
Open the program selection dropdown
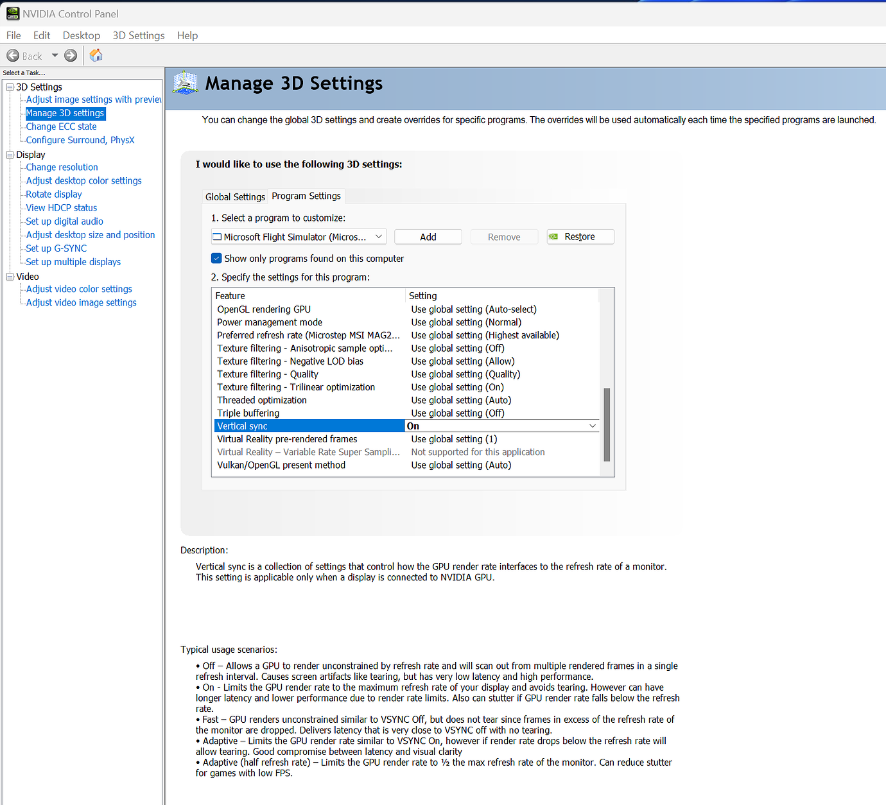pos(379,236)
